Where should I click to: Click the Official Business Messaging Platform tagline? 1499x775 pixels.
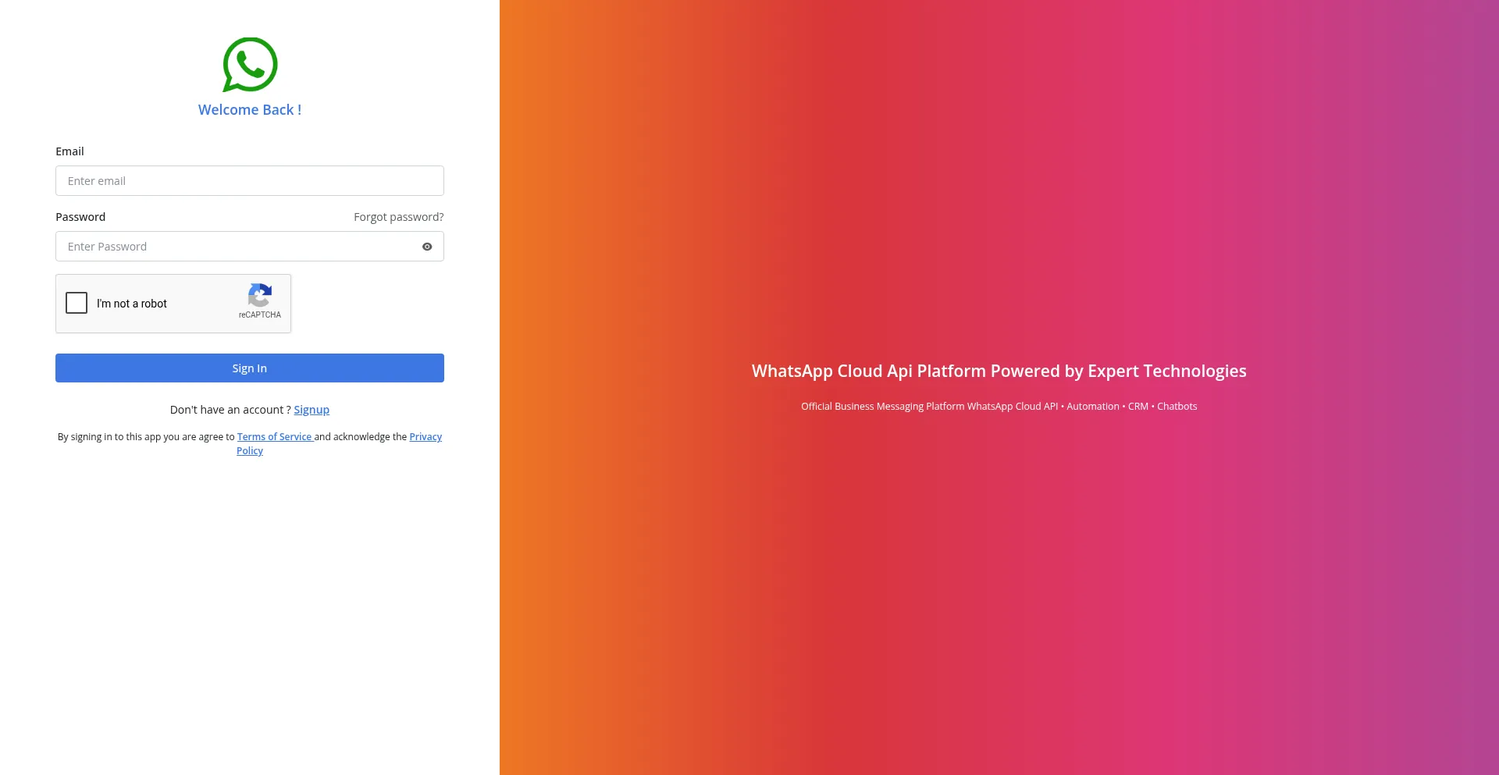point(999,407)
